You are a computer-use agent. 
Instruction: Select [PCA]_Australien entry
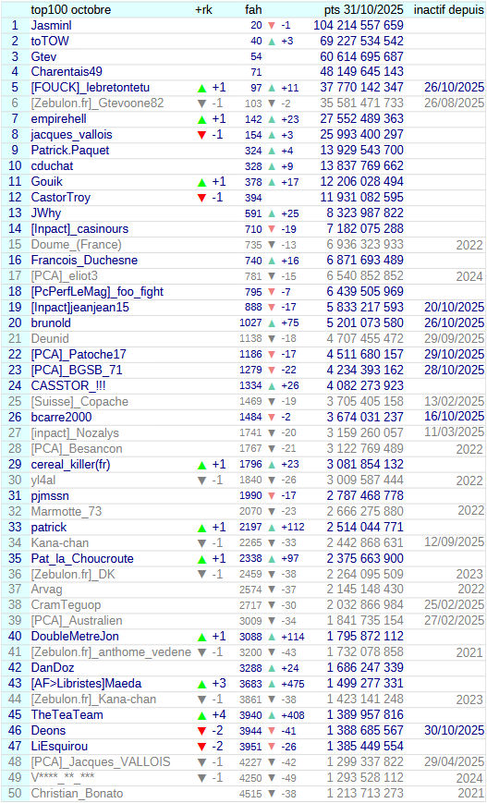(x=77, y=621)
